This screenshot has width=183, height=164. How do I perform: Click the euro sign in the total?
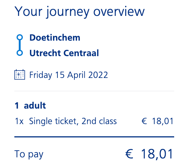[129, 154]
